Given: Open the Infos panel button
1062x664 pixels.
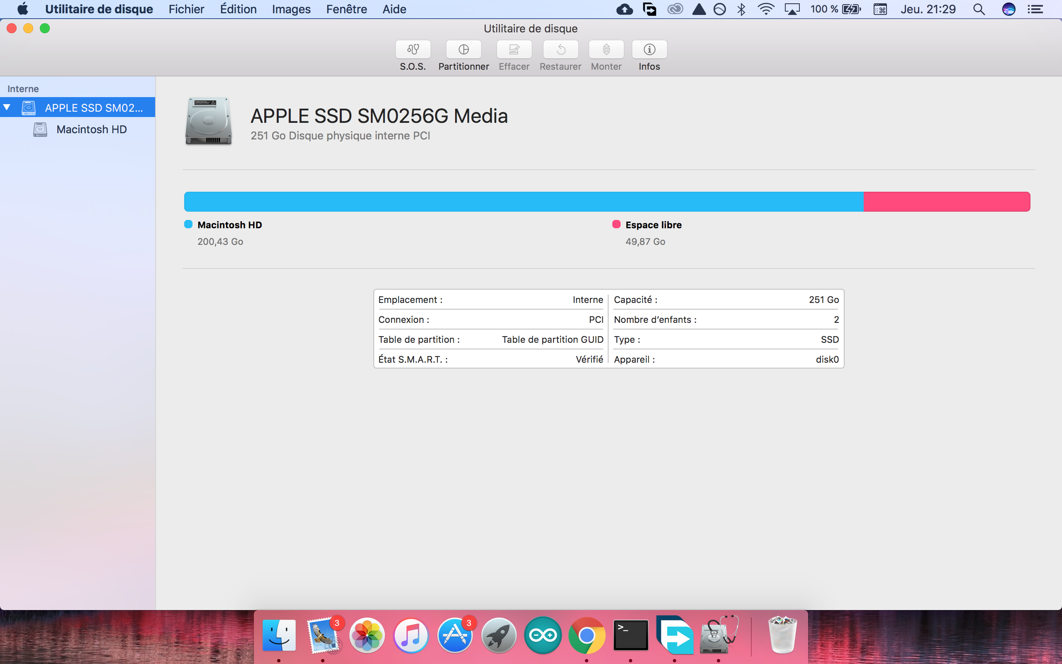Looking at the screenshot, I should 649,50.
